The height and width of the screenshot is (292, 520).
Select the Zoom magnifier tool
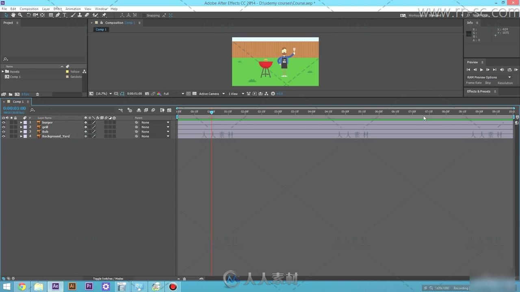click(20, 15)
